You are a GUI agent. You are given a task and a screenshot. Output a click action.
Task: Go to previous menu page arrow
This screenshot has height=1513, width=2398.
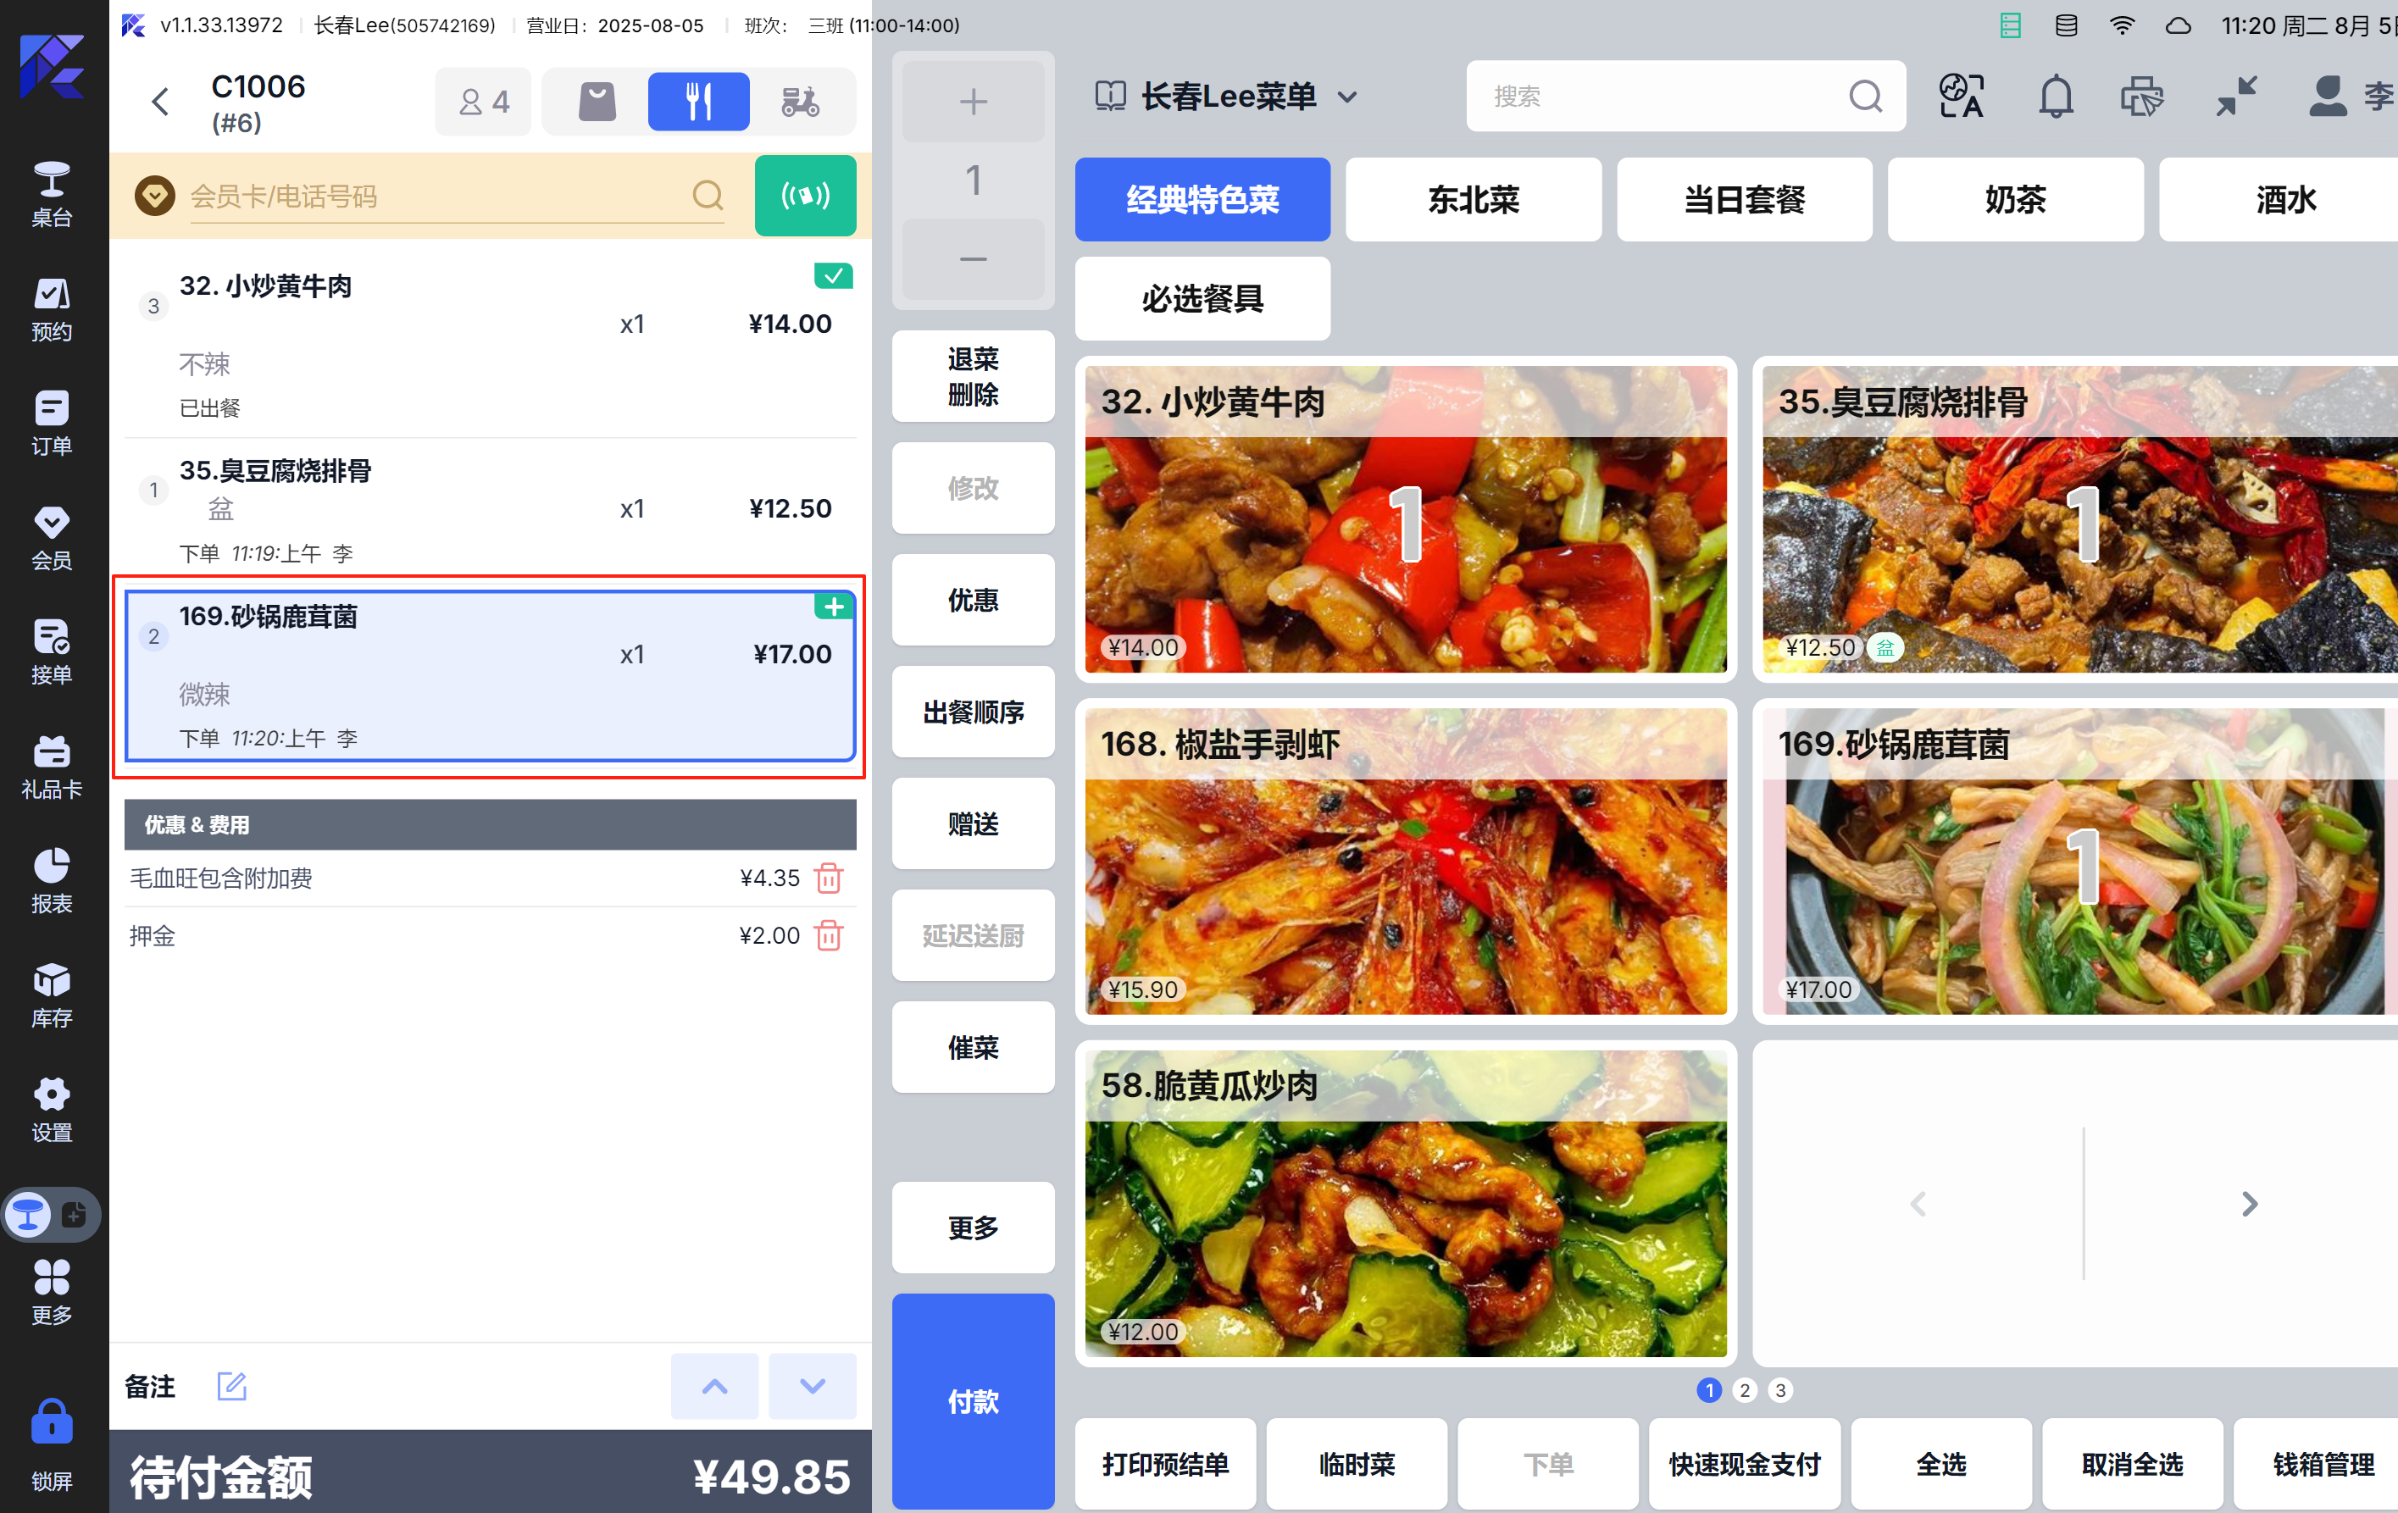pyautogui.click(x=1918, y=1205)
